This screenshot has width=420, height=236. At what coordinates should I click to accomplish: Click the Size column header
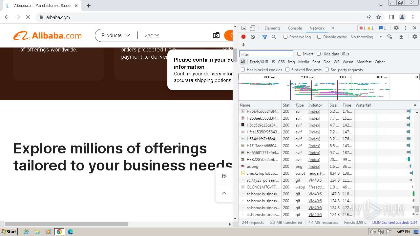(x=335, y=105)
